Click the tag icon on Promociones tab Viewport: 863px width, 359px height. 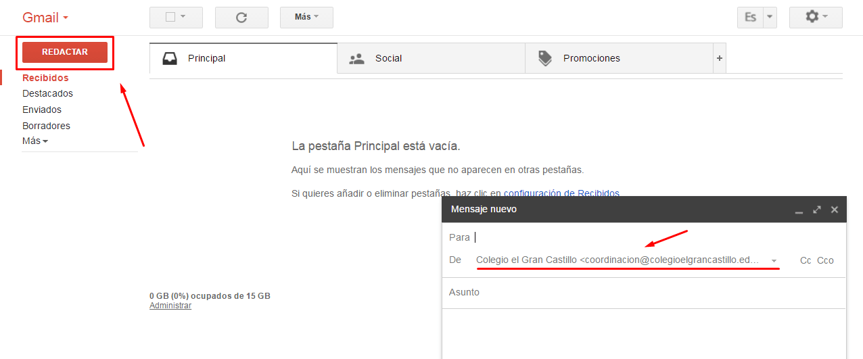click(545, 58)
